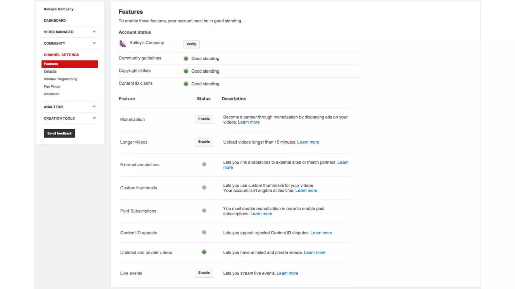Open Learn more link for Longer videos
This screenshot has height=289, width=515.
pyautogui.click(x=308, y=142)
